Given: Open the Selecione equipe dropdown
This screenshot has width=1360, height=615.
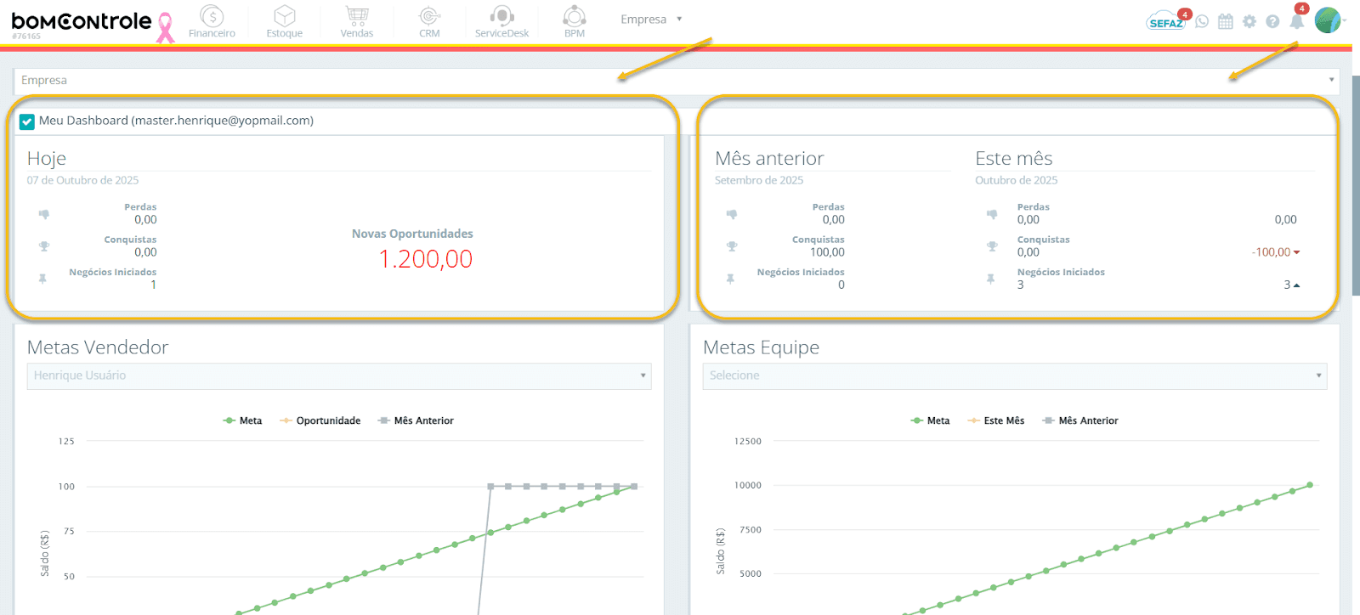Looking at the screenshot, I should pyautogui.click(x=1015, y=375).
